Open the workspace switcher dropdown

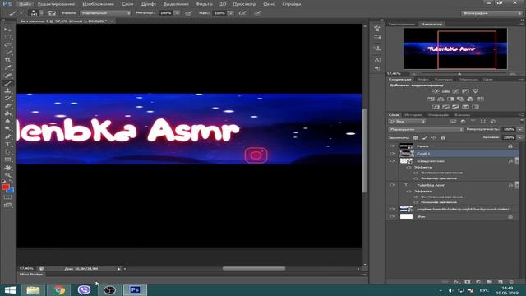click(491, 13)
